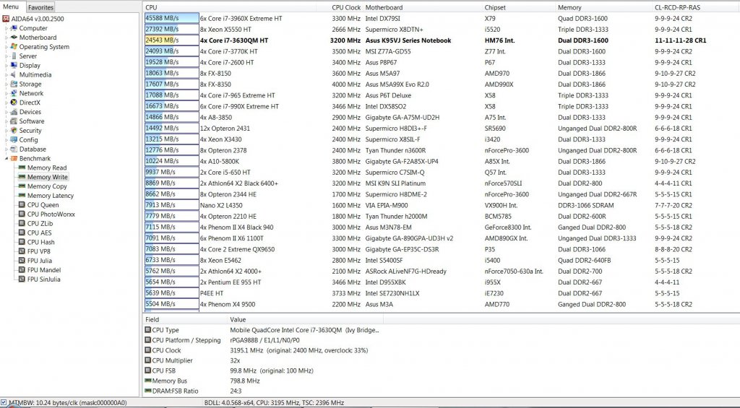Toggle the MTMBW checkbox in status bar
The image size is (740, 408).
[x=4, y=402]
